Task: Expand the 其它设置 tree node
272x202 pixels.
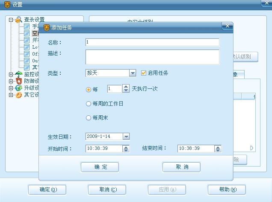Action: pyautogui.click(x=11, y=95)
